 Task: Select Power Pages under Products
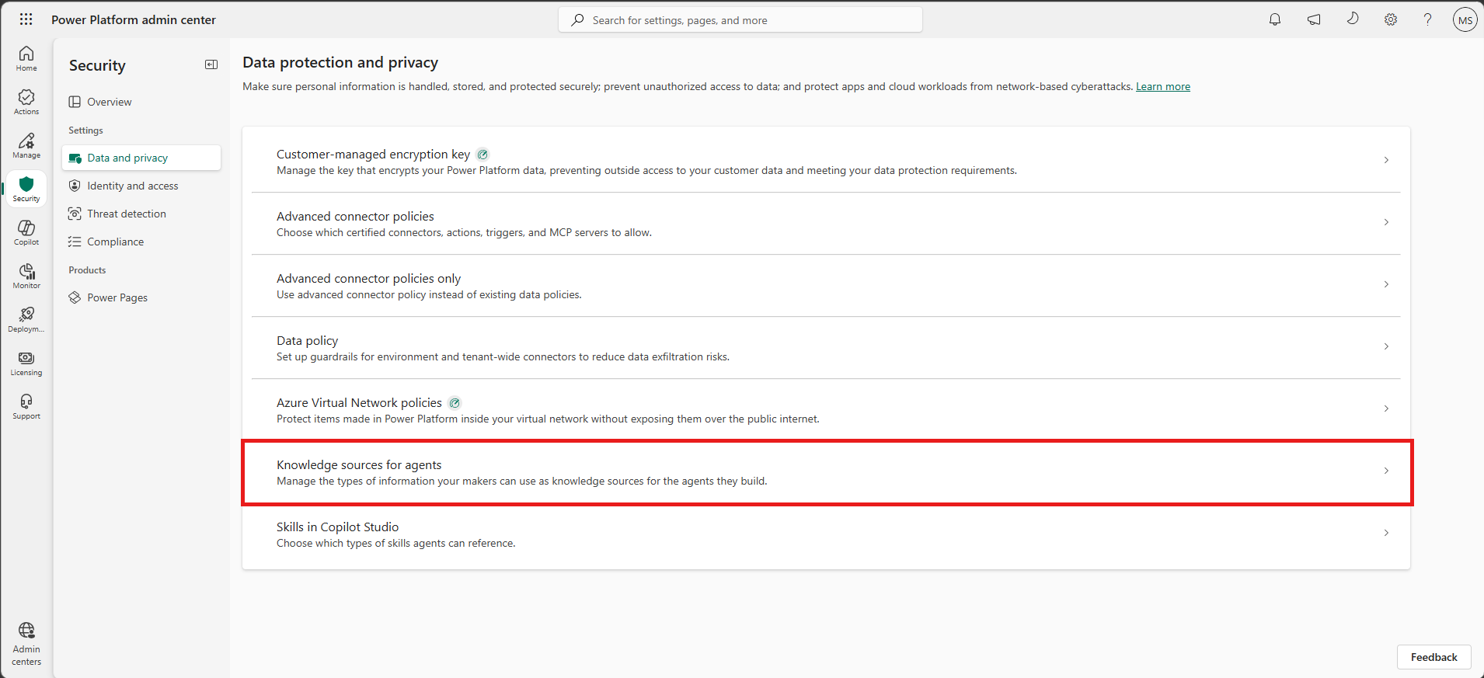click(141, 297)
